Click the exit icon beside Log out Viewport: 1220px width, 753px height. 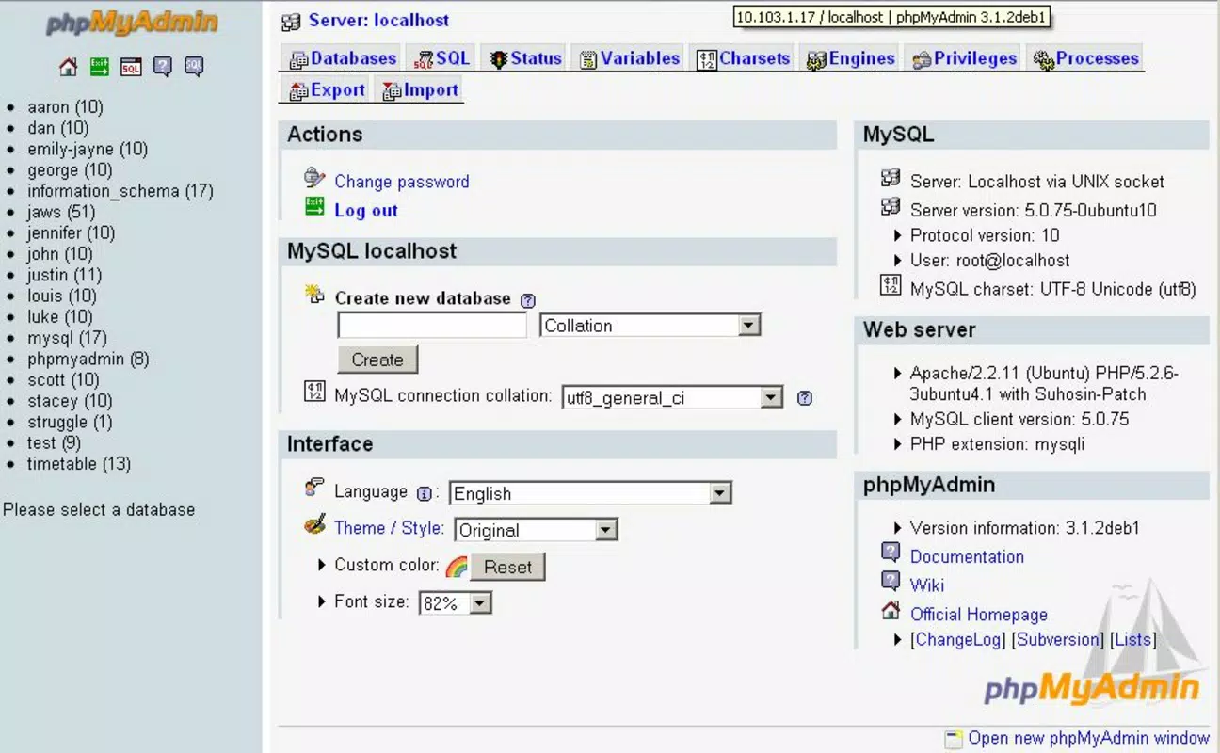point(314,206)
